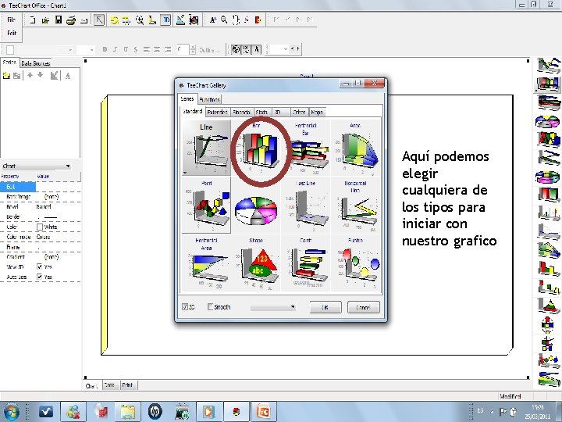The image size is (562, 422).
Task: Select the Horizontal Area chart type
Action: 206,263
